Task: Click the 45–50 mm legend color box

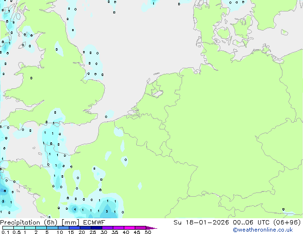Action: 141,228
